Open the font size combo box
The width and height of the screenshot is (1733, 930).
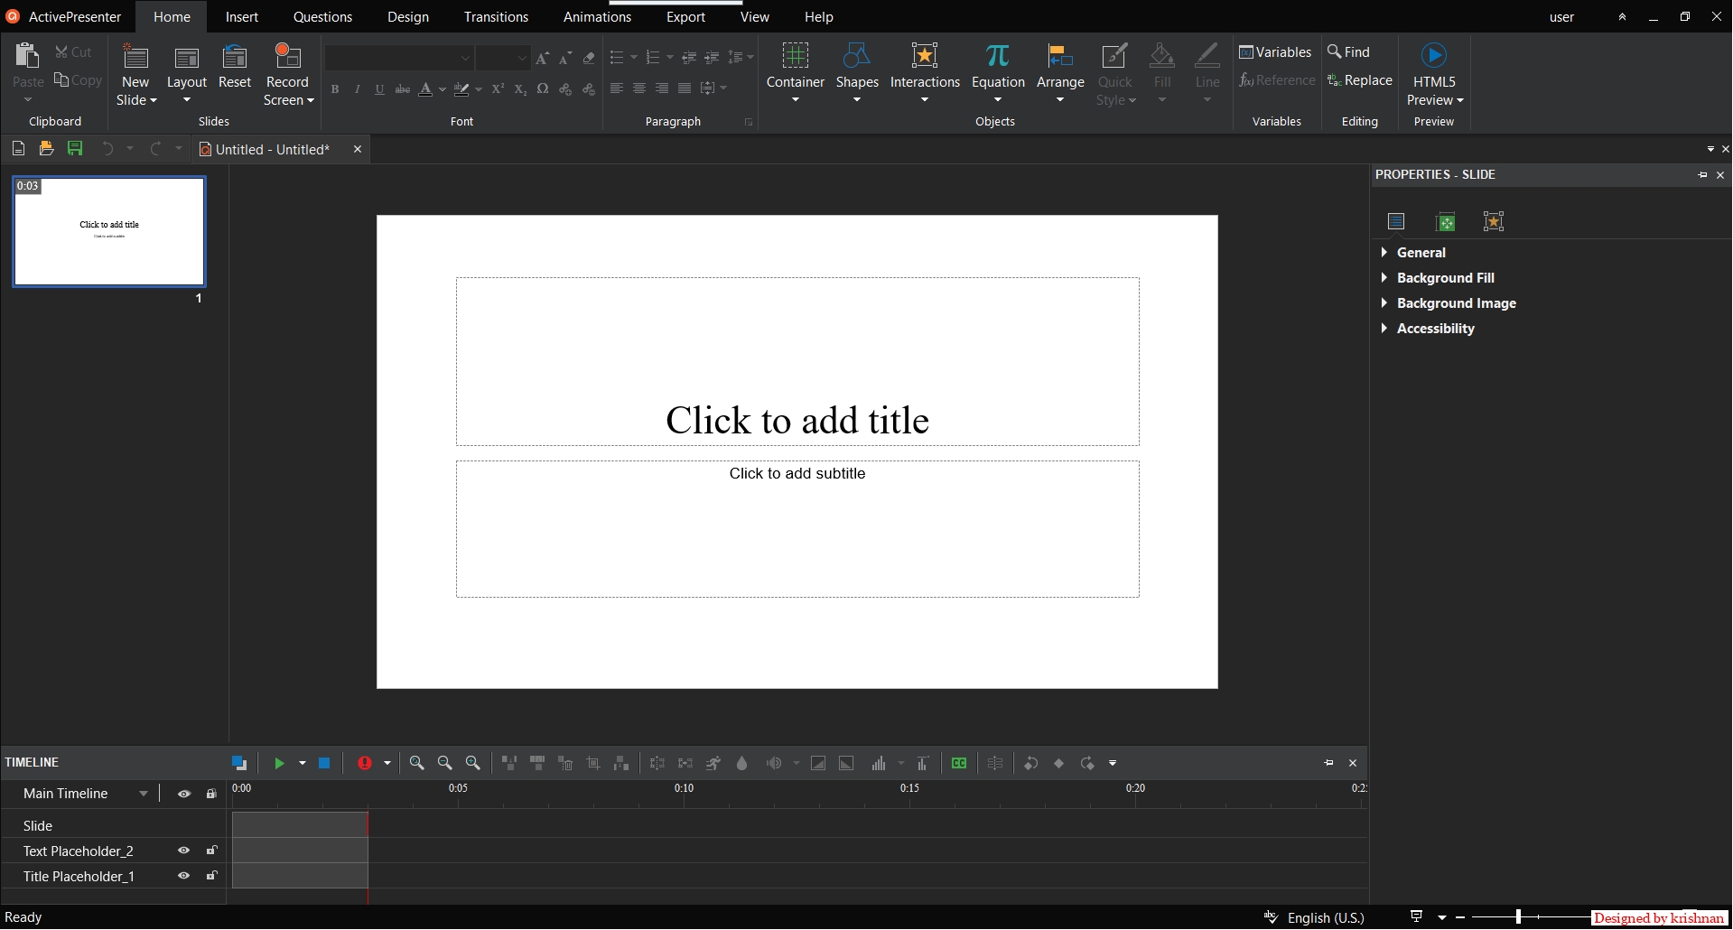click(503, 59)
